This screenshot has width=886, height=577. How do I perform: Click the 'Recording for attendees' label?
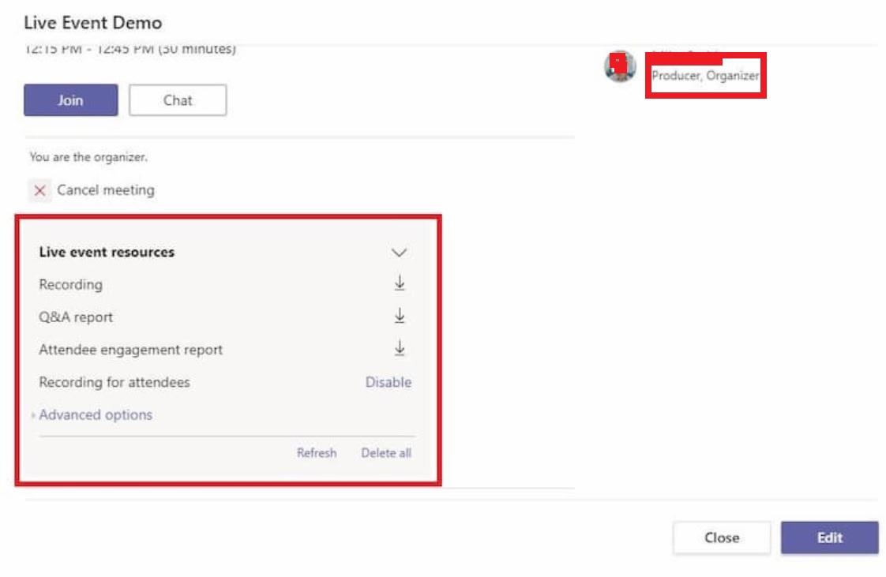tap(115, 382)
